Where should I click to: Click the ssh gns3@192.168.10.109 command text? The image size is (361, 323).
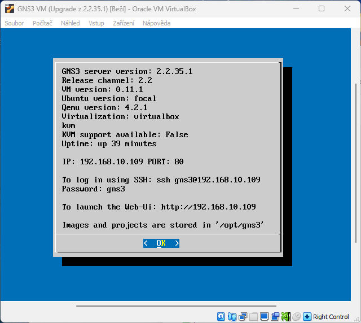(x=208, y=180)
